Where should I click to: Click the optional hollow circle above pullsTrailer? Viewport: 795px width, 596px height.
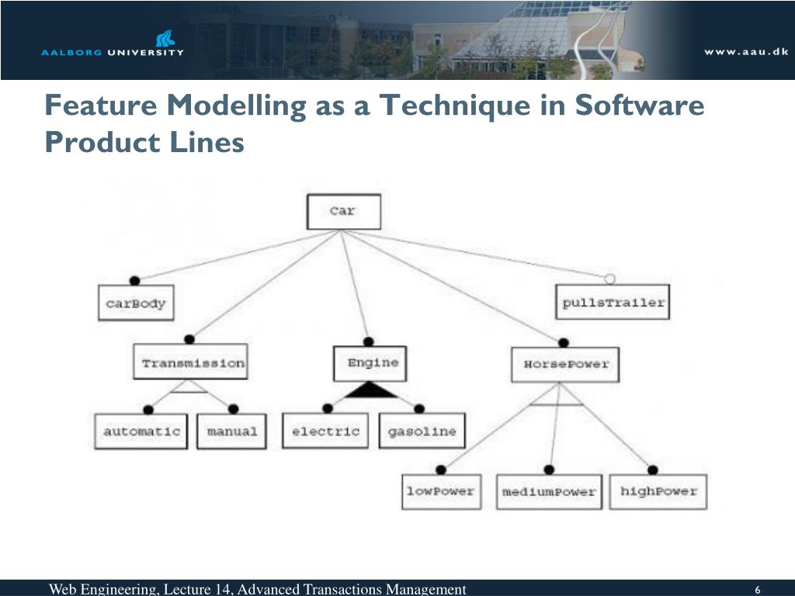pyautogui.click(x=610, y=279)
